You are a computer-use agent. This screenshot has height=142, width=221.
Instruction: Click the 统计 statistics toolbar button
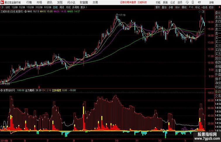click(x=177, y=7)
